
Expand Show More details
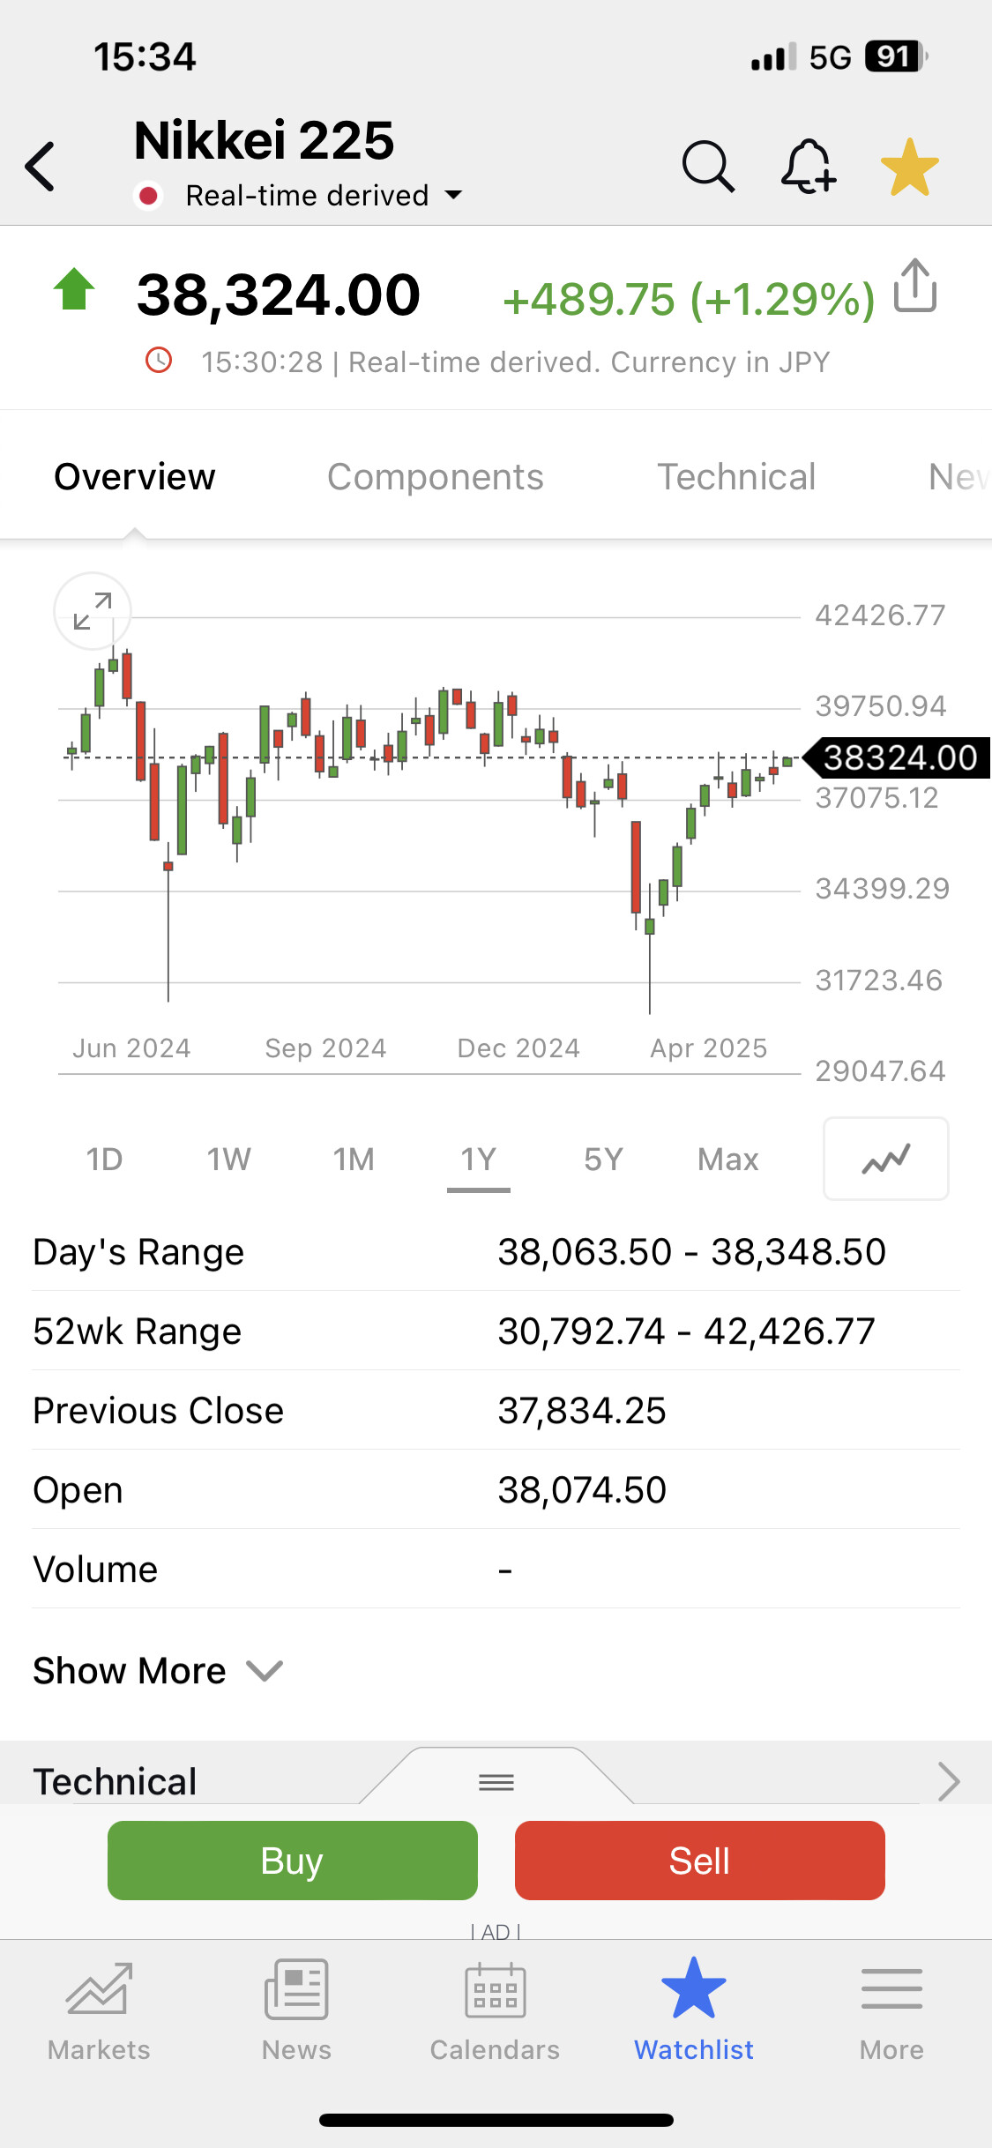(157, 1671)
